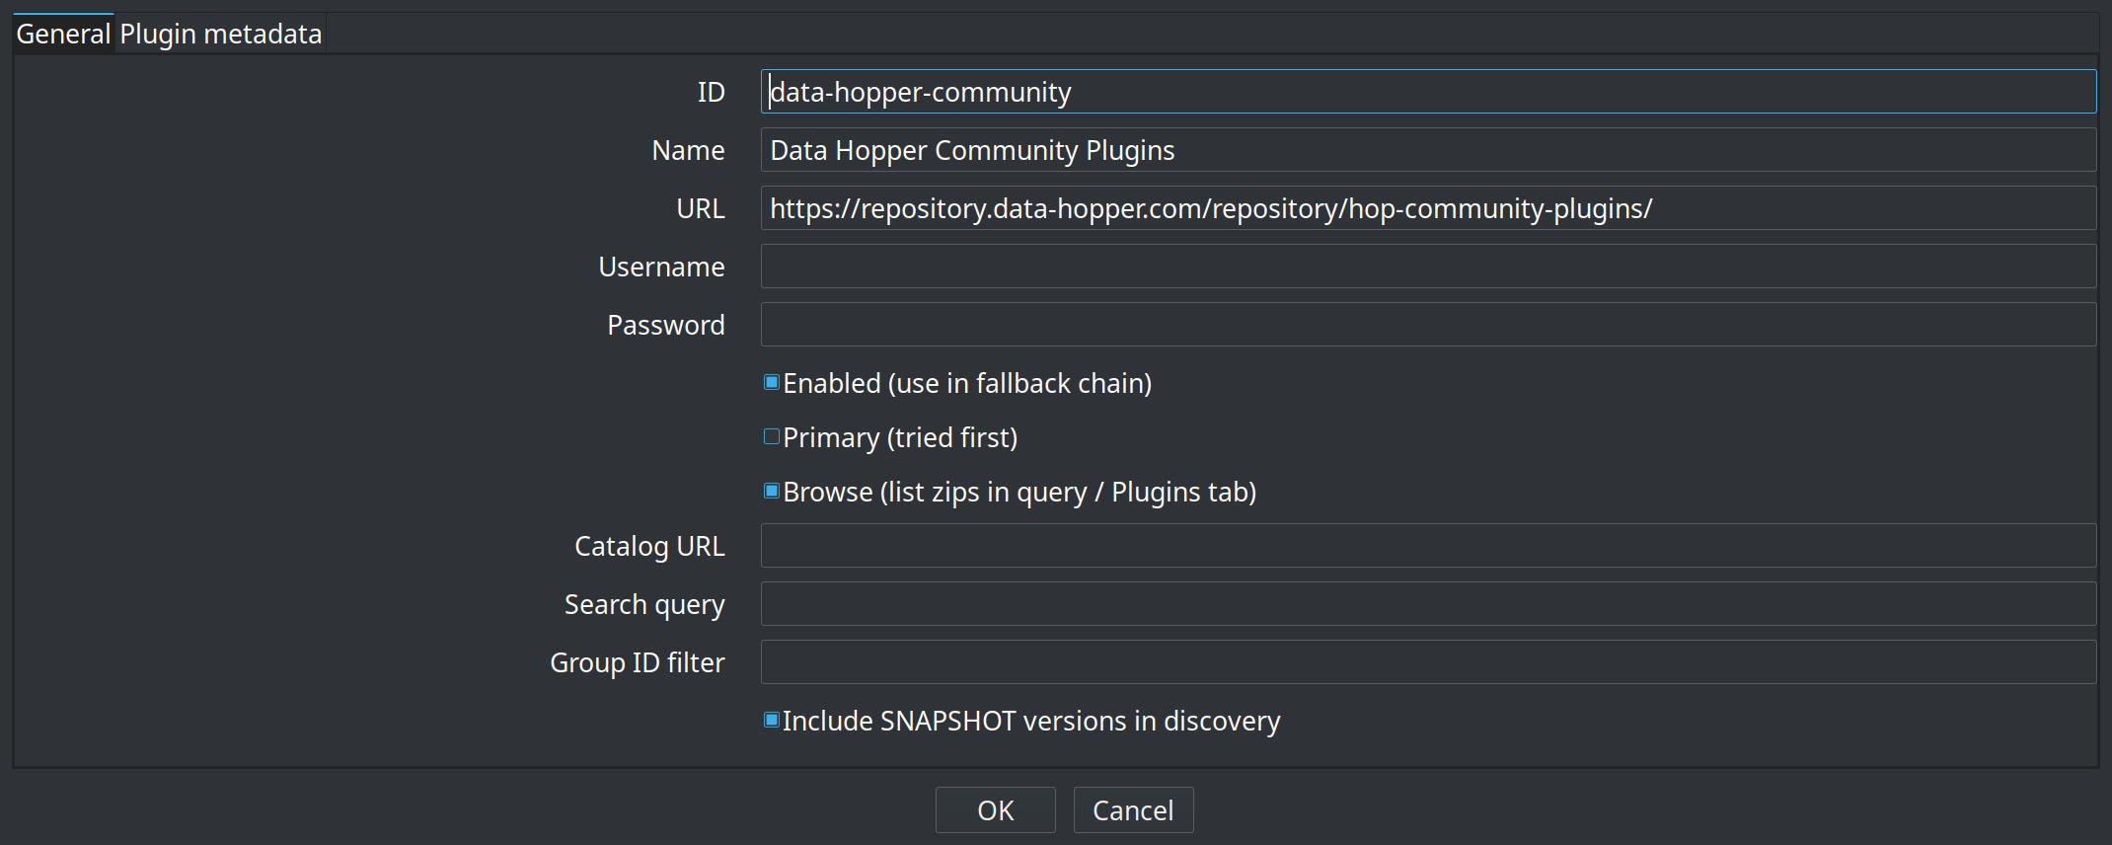This screenshot has width=2112, height=845.
Task: Focus the Search query field
Action: click(1428, 604)
